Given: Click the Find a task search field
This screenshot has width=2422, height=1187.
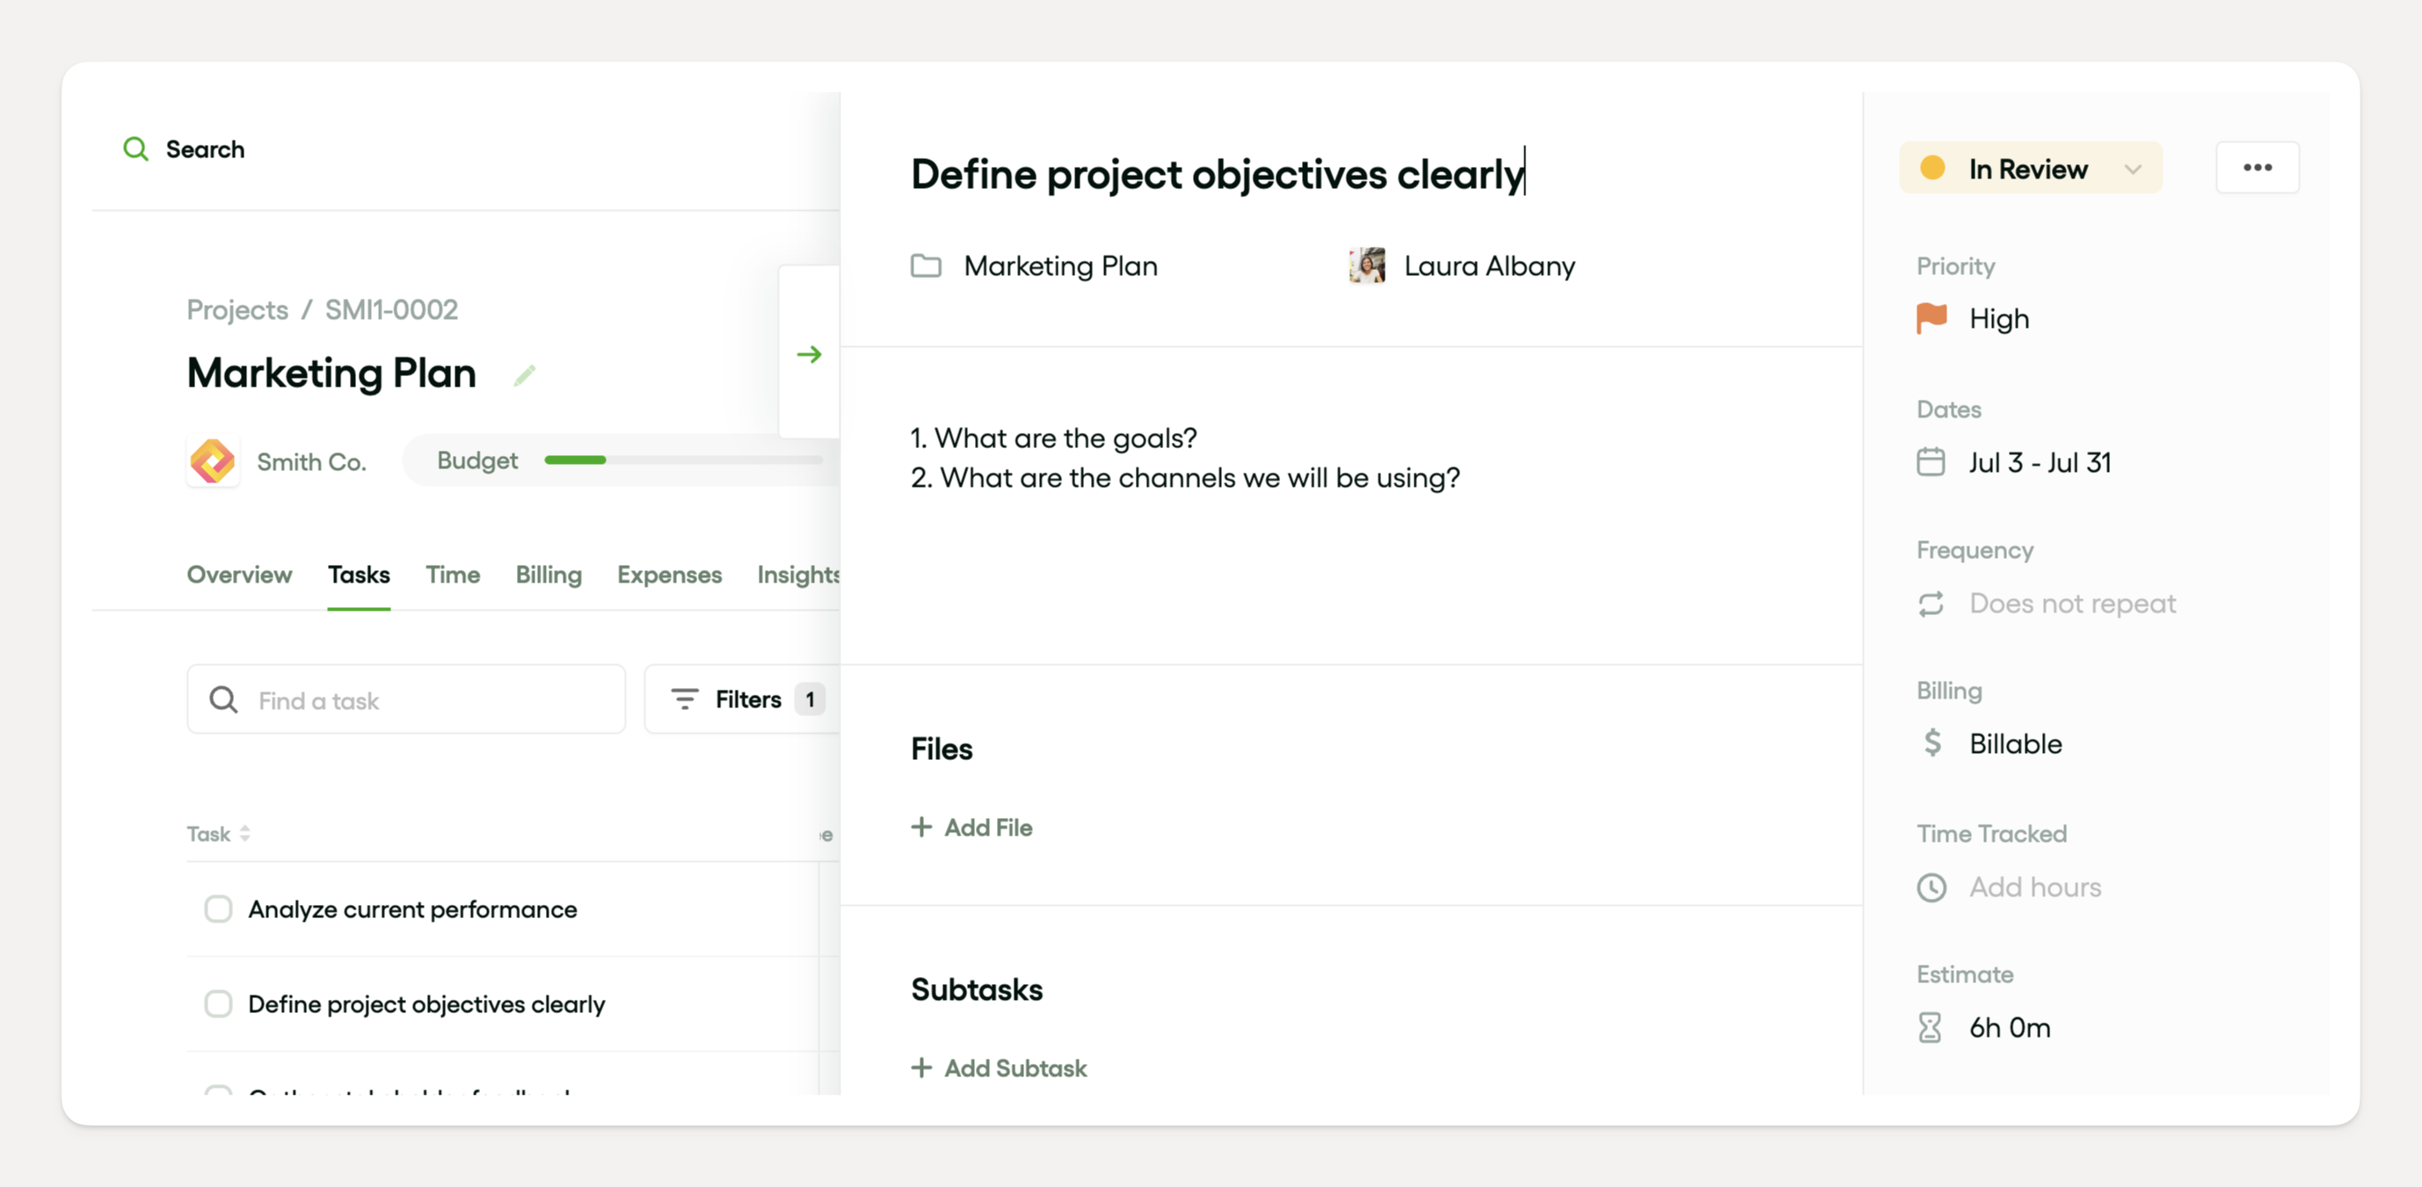Looking at the screenshot, I should point(406,699).
